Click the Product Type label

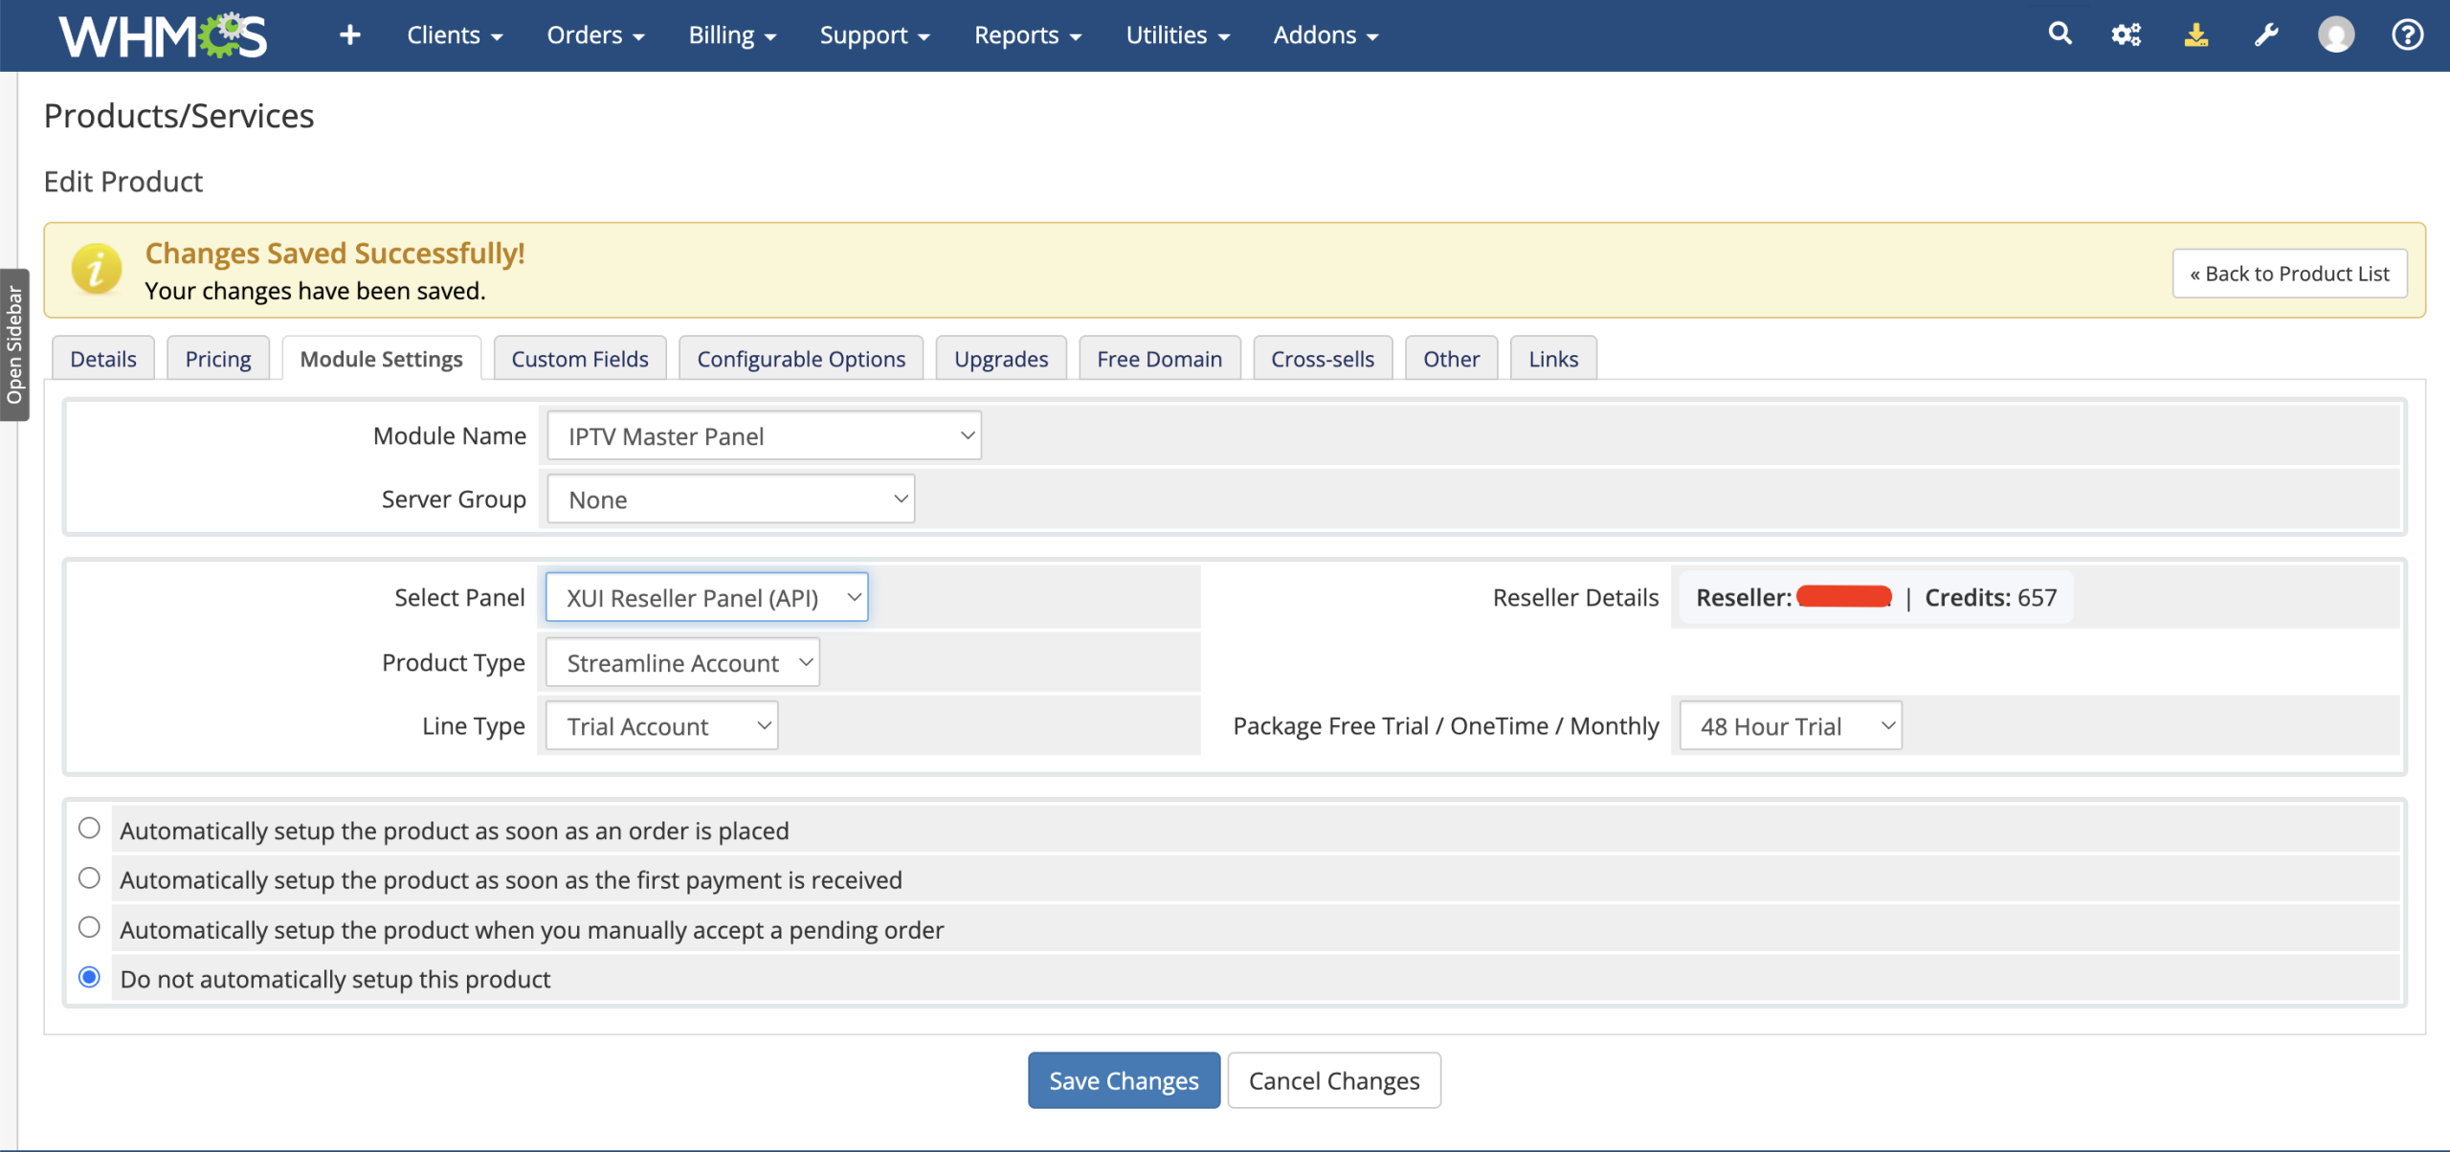454,663
